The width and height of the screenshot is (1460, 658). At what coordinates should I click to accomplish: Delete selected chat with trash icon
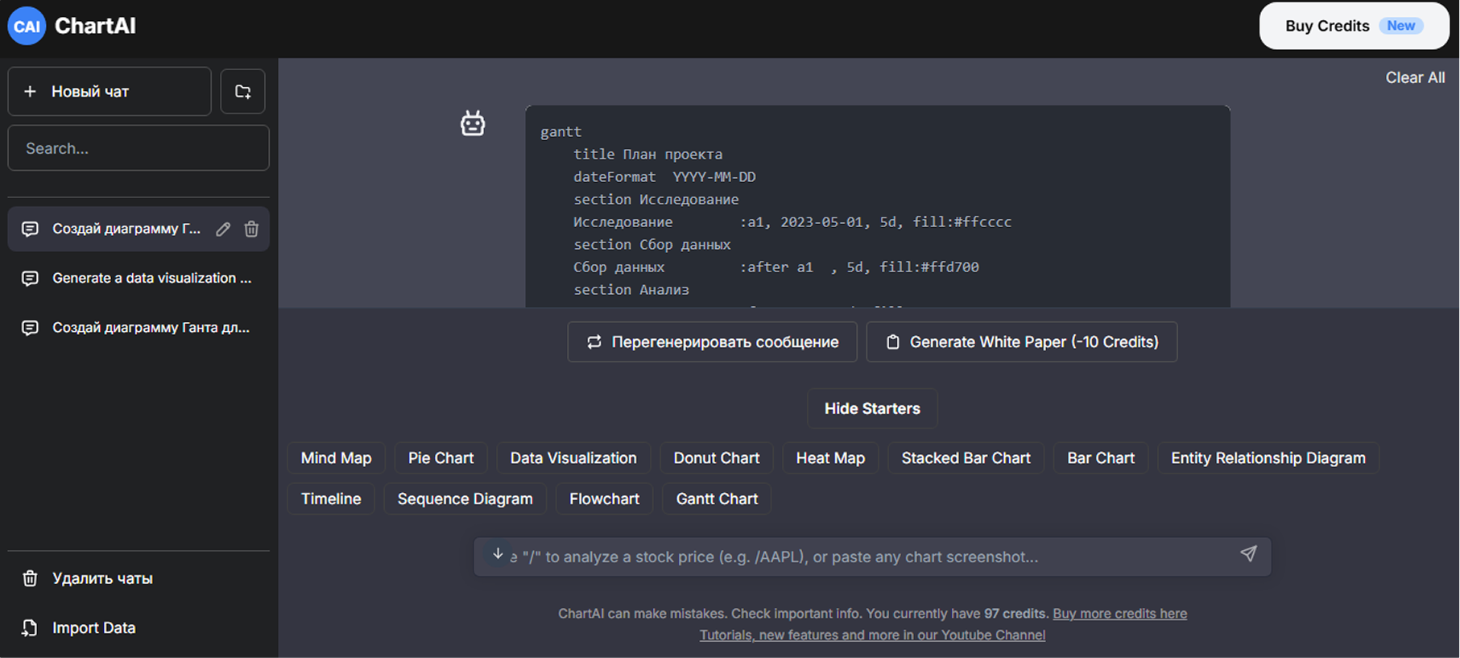251,230
